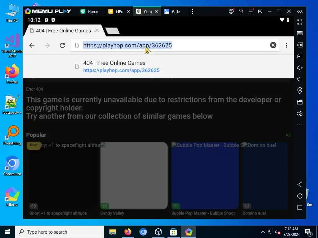Close the MEm tab
318x238 pixels.
click(129, 11)
